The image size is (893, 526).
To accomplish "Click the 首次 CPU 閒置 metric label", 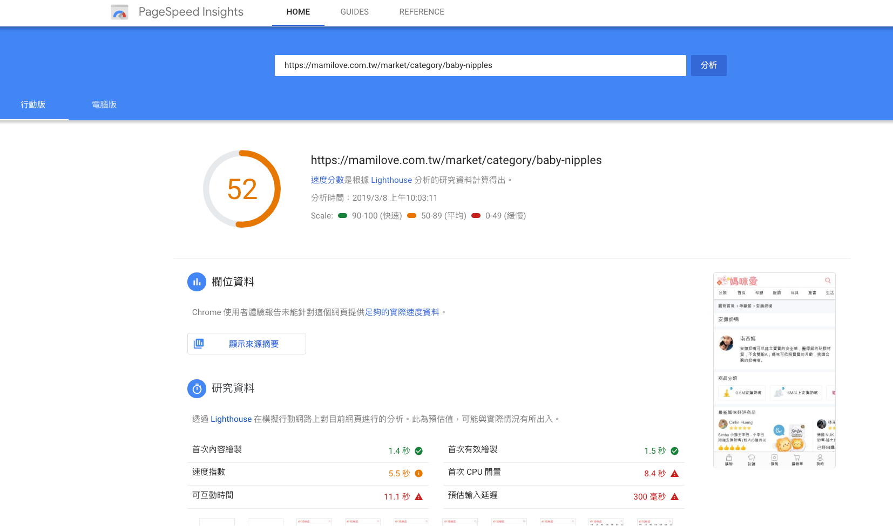I will [x=475, y=472].
